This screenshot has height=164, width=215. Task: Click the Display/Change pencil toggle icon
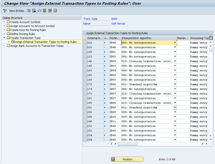5,11
